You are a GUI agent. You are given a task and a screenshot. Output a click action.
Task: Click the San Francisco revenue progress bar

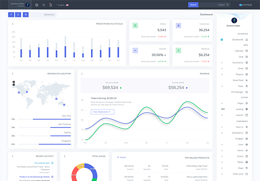point(45,128)
